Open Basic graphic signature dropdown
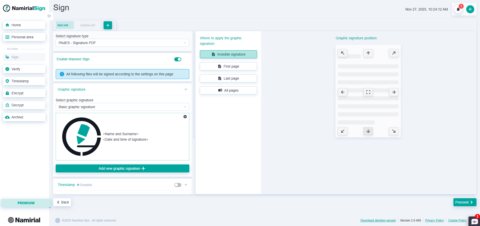480x226 pixels. 122,107
